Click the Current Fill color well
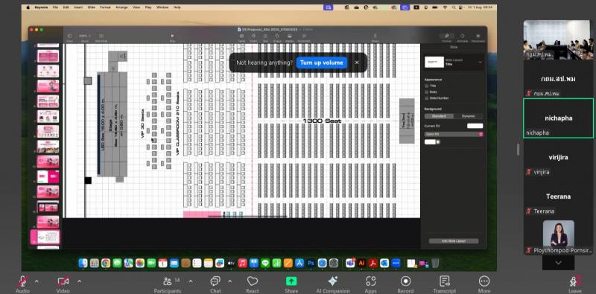Image resolution: width=596 pixels, height=294 pixels. (x=475, y=126)
